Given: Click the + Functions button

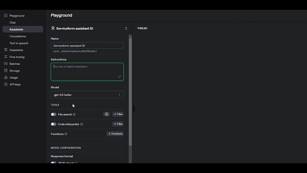Looking at the screenshot, I should (115, 134).
